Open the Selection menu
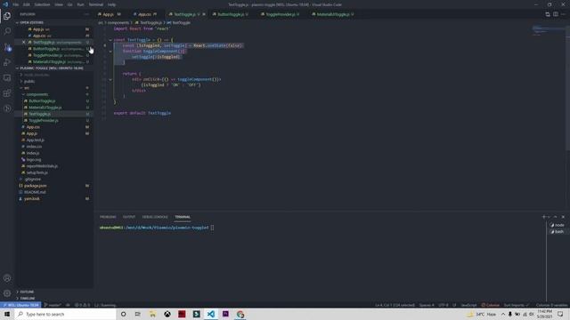The image size is (570, 320). 42,4
